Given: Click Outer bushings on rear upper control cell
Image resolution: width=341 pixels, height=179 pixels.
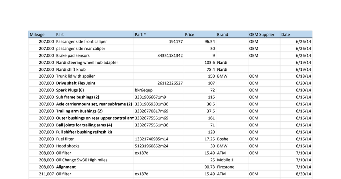Looking at the screenshot, I should tap(94, 118).
